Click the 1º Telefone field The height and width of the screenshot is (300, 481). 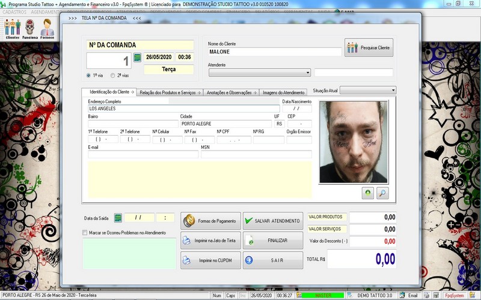pos(103,140)
